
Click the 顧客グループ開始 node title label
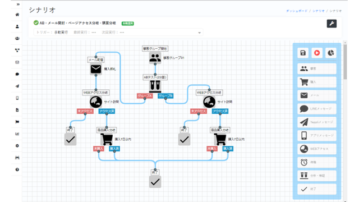click(x=155, y=49)
